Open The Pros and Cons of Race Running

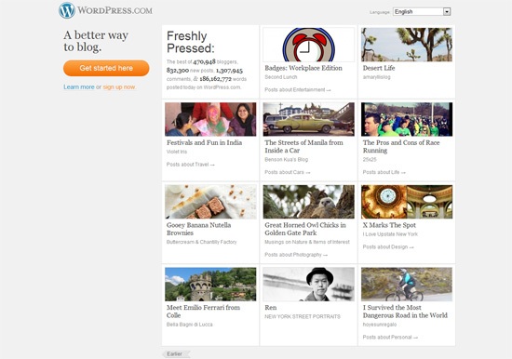point(401,147)
